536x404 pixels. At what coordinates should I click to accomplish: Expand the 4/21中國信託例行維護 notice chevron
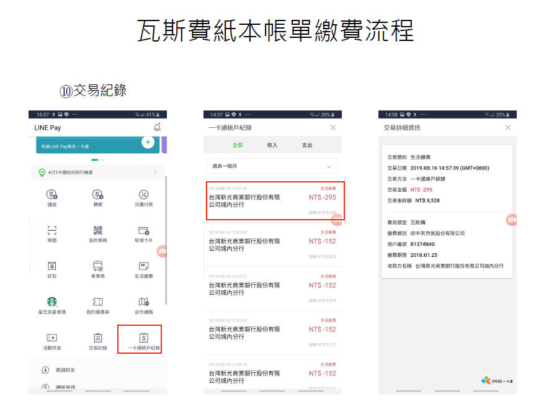pos(156,173)
